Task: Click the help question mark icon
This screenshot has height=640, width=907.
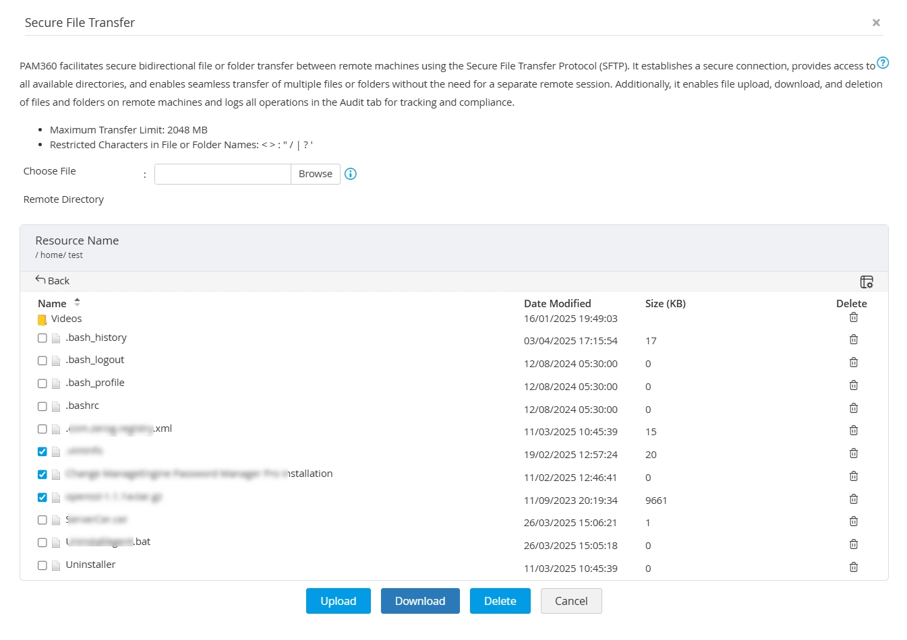Action: [883, 63]
